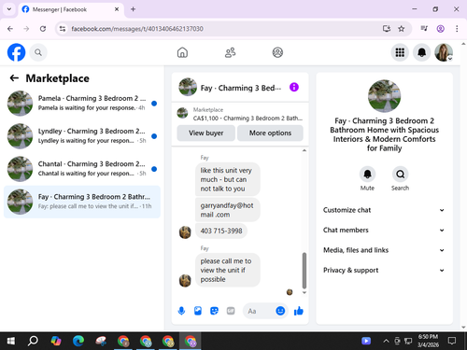Click Chrome back navigation arrow
467x350 pixels.
point(10,29)
